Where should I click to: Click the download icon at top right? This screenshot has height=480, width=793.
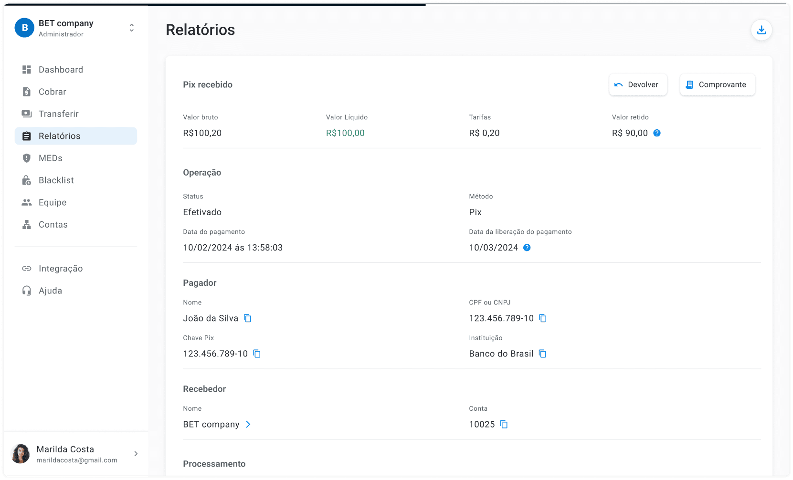pyautogui.click(x=761, y=30)
